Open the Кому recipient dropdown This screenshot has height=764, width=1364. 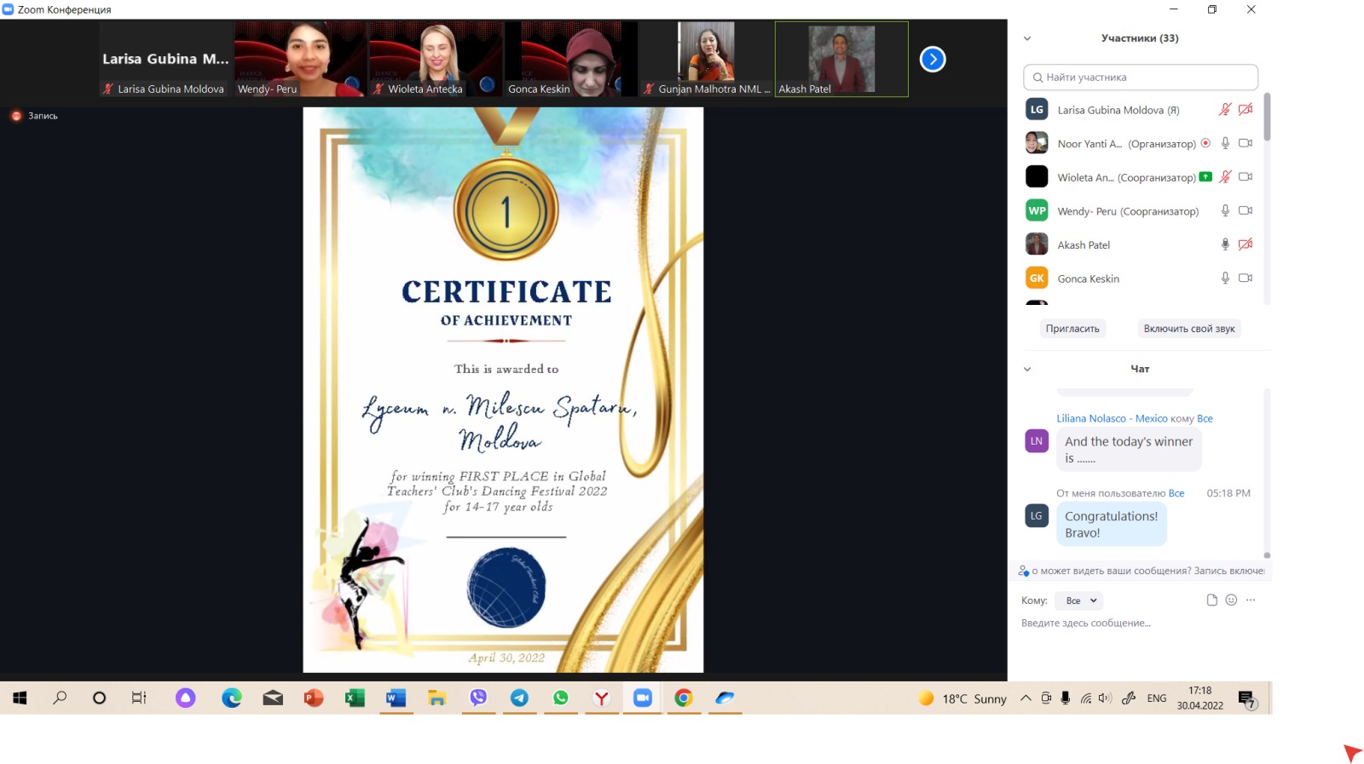(1079, 601)
